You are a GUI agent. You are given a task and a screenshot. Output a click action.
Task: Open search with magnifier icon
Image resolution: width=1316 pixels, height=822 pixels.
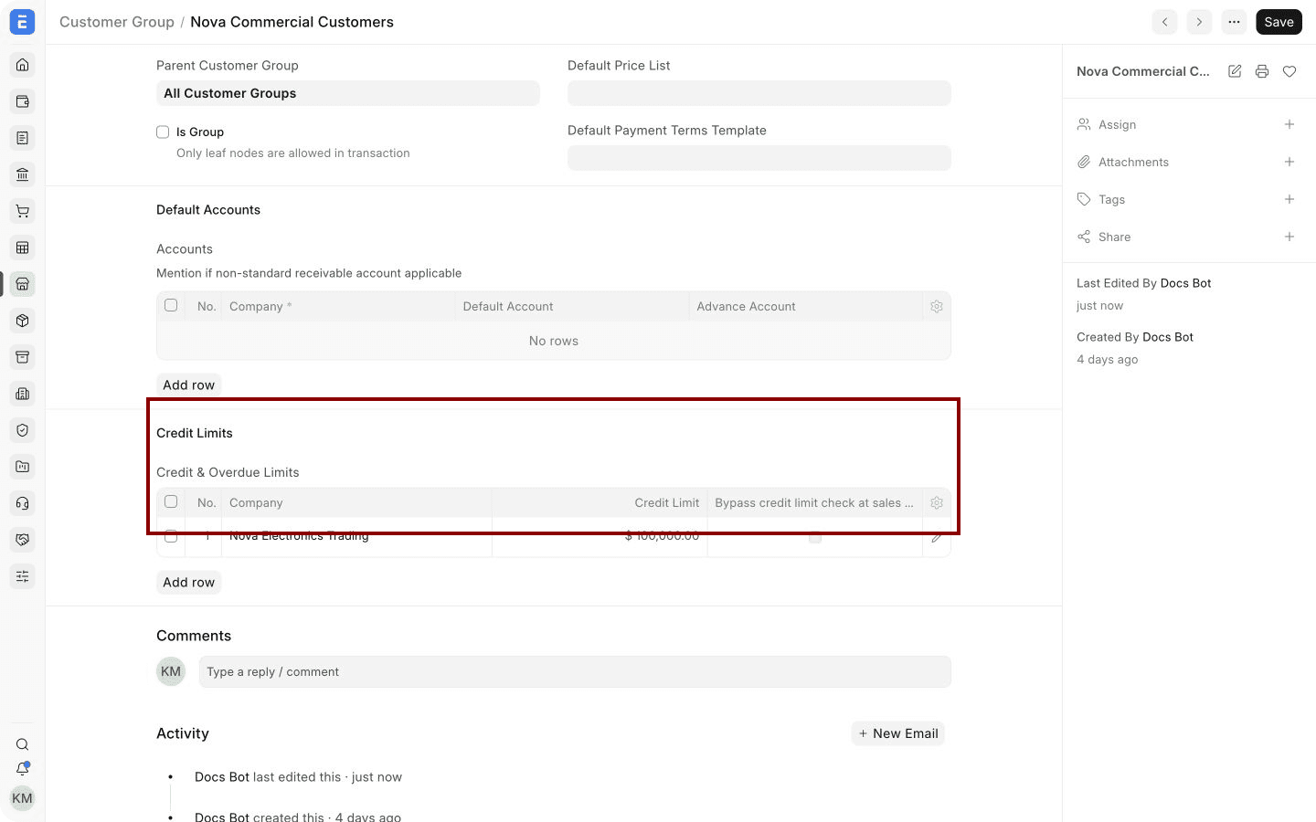tap(23, 744)
